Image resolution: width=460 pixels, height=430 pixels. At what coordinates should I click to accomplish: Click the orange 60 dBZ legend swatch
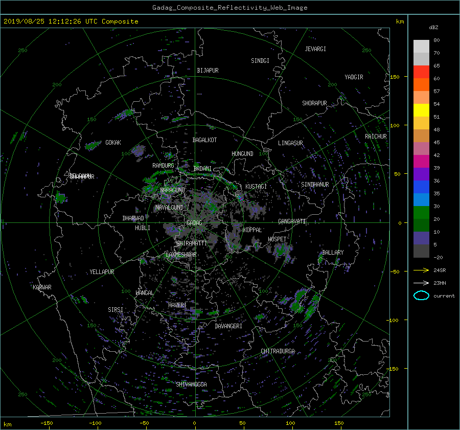click(x=421, y=84)
